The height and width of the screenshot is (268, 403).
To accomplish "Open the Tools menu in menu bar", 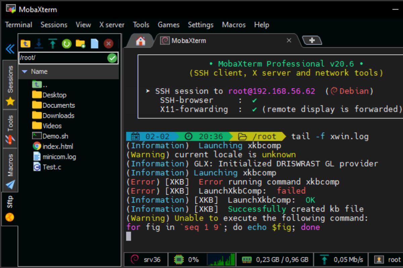I will point(141,25).
